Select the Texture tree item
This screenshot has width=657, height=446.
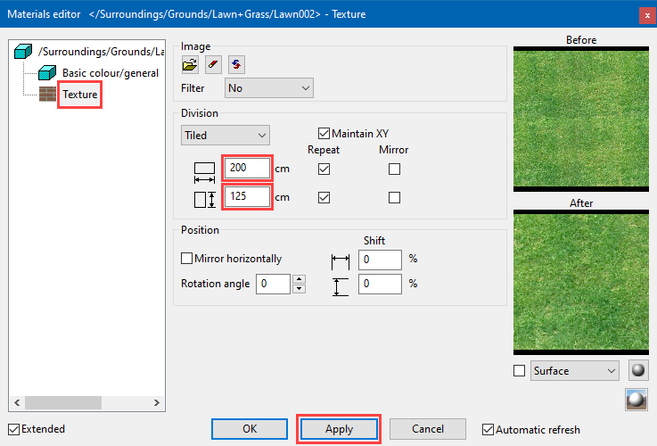[x=79, y=94]
